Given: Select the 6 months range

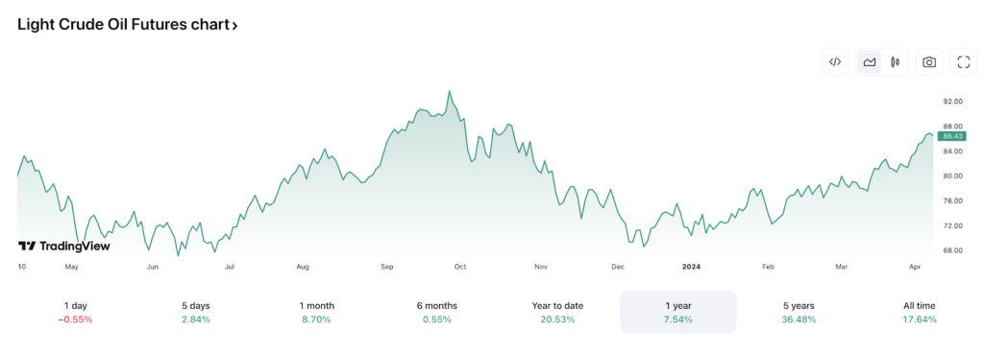Looking at the screenshot, I should coord(437,313).
